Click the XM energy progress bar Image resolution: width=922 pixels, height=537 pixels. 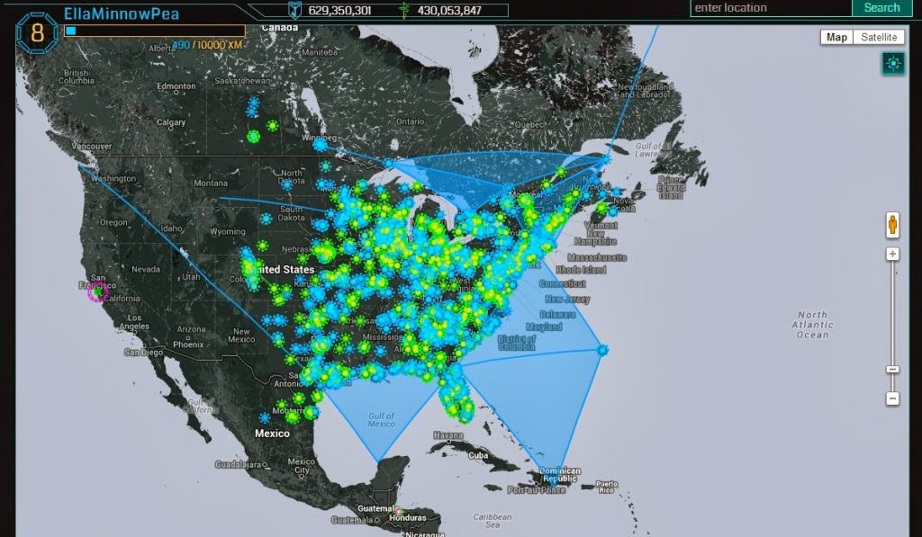coord(153,31)
